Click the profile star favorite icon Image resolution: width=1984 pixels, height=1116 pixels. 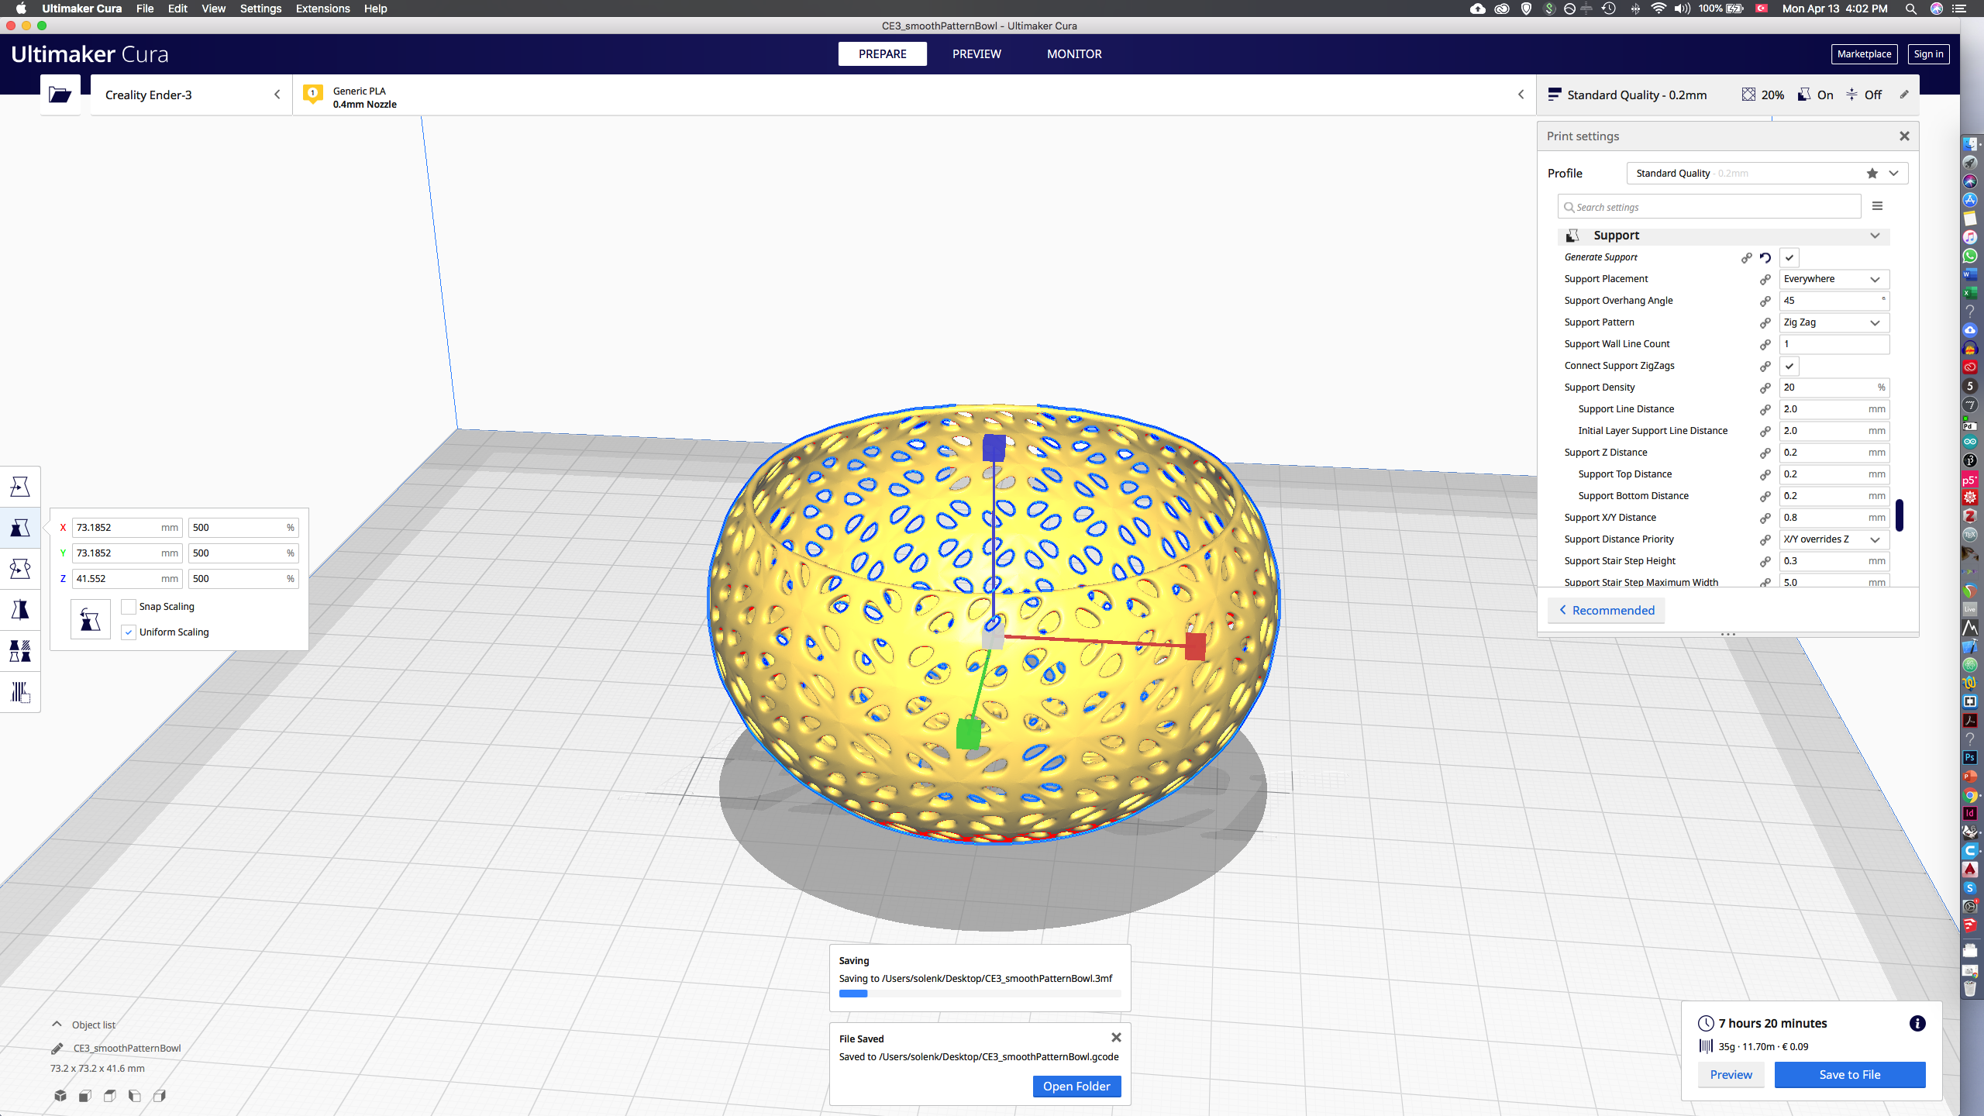click(1872, 174)
